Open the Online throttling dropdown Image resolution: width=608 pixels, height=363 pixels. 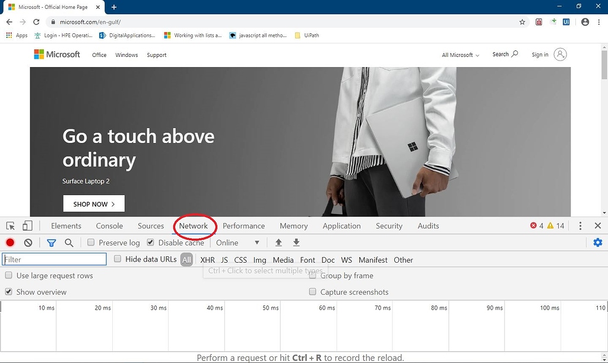pos(236,243)
